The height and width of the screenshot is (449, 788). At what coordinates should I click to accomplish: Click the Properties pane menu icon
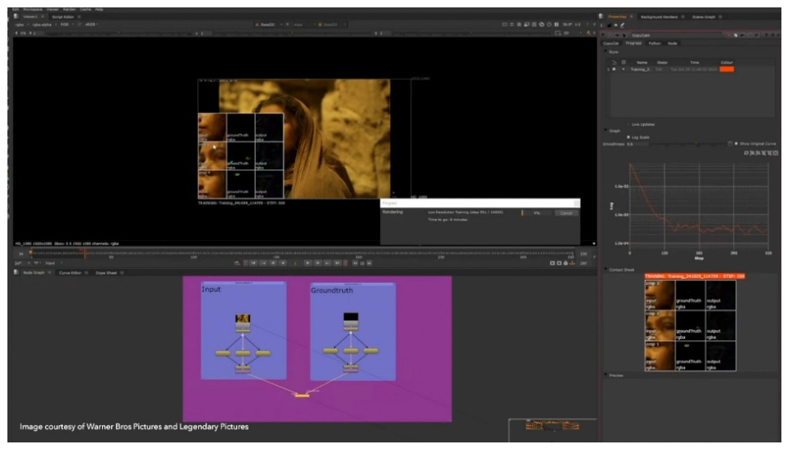point(600,16)
